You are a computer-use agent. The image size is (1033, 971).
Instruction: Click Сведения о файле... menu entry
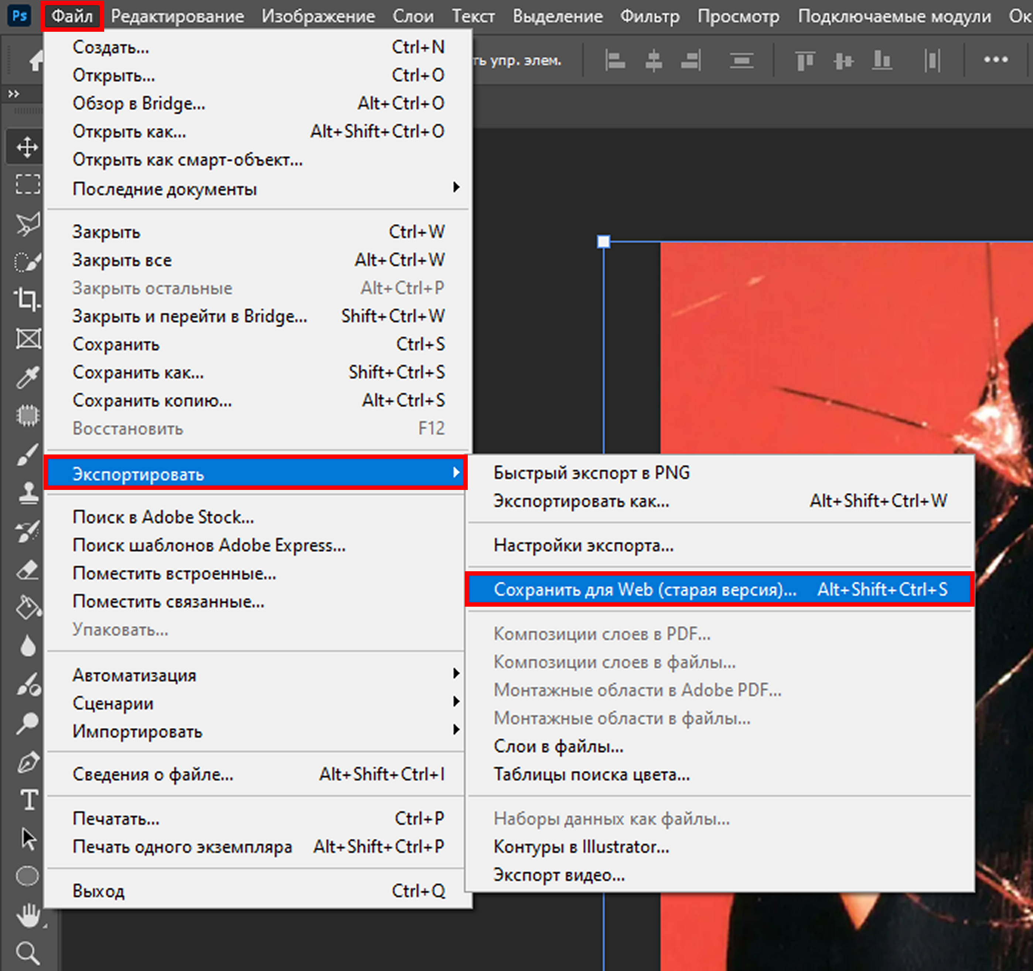[255, 774]
